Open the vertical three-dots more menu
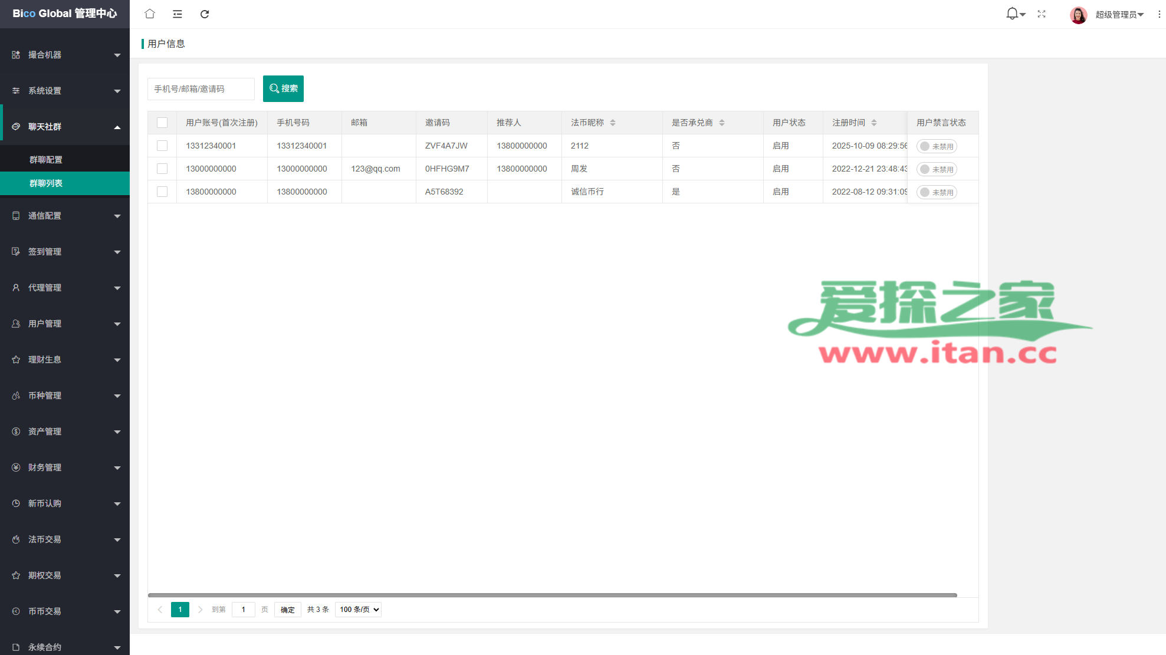Screen dimensions: 1166x655 pyautogui.click(x=1159, y=14)
